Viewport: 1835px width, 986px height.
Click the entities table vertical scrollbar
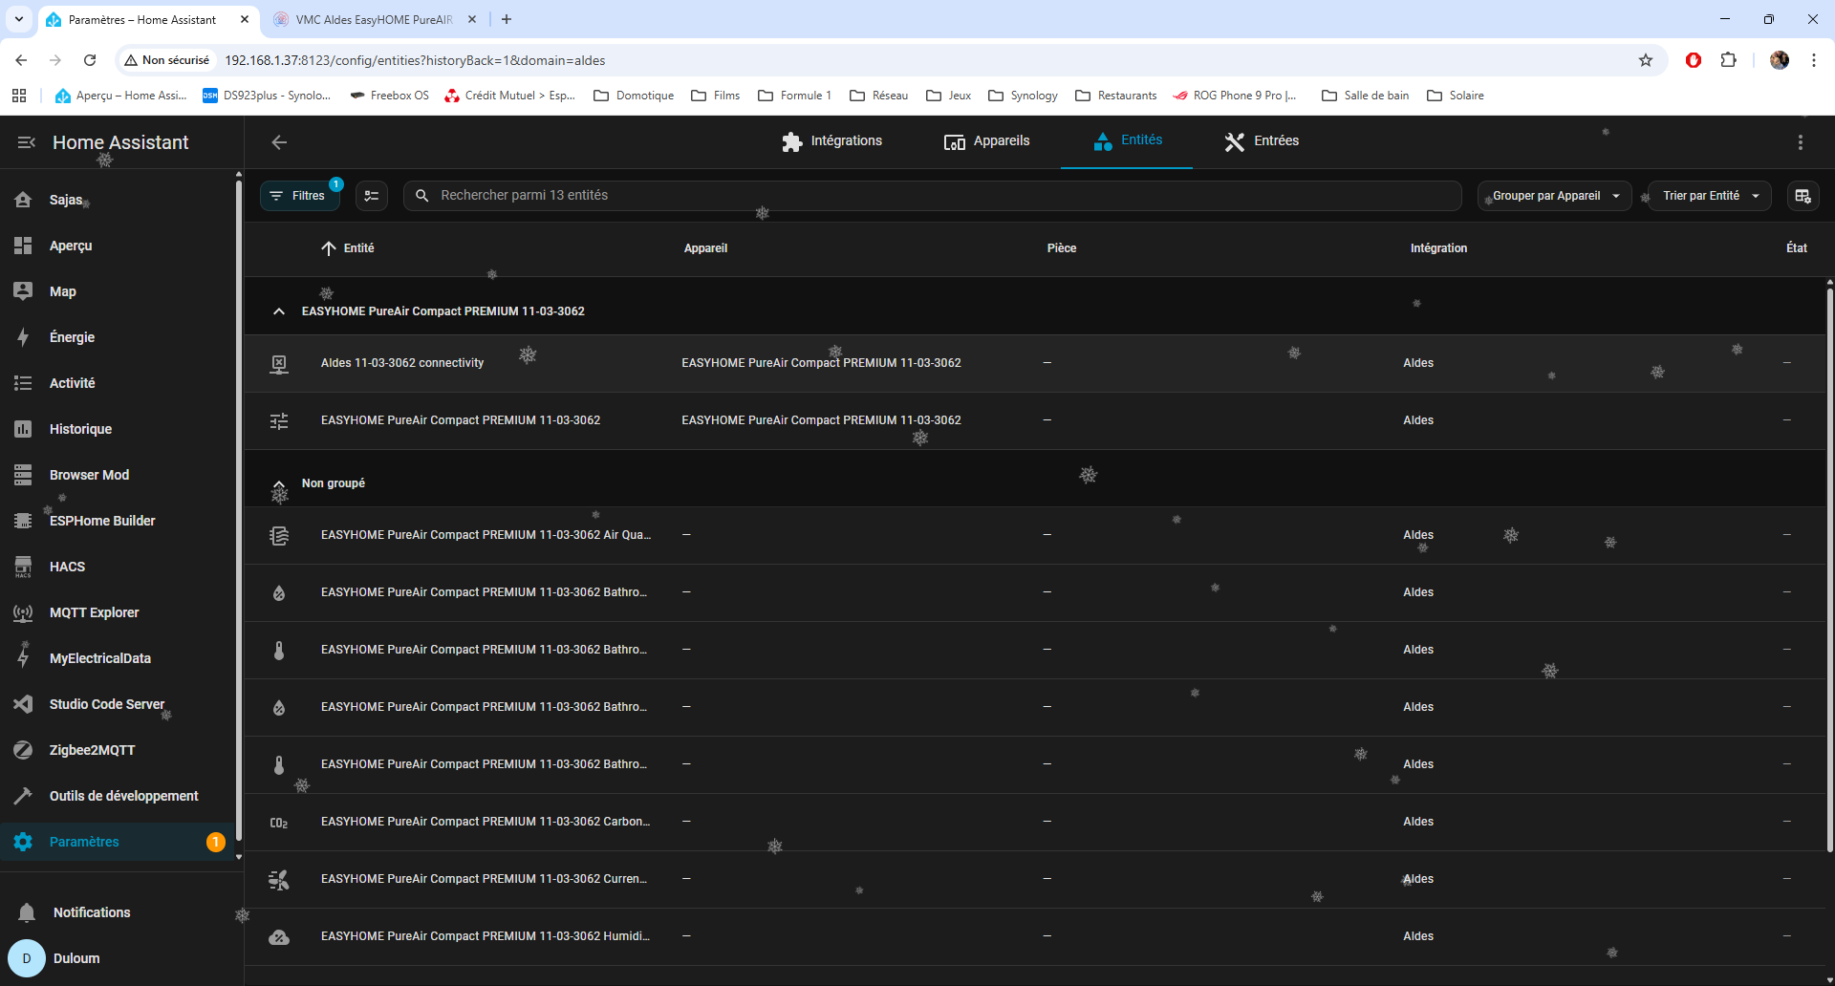tap(1829, 568)
